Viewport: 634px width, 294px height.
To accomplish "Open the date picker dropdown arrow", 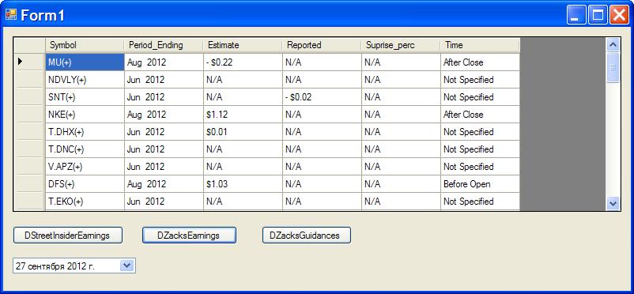I will click(127, 266).
